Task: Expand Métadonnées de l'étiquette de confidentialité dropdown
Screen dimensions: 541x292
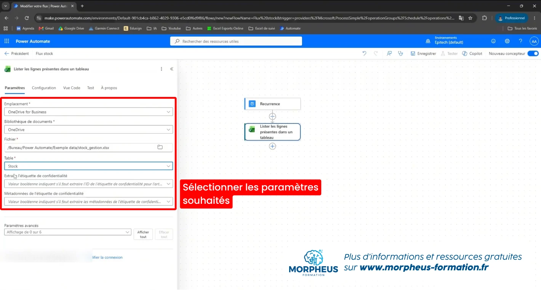Action: click(88, 202)
